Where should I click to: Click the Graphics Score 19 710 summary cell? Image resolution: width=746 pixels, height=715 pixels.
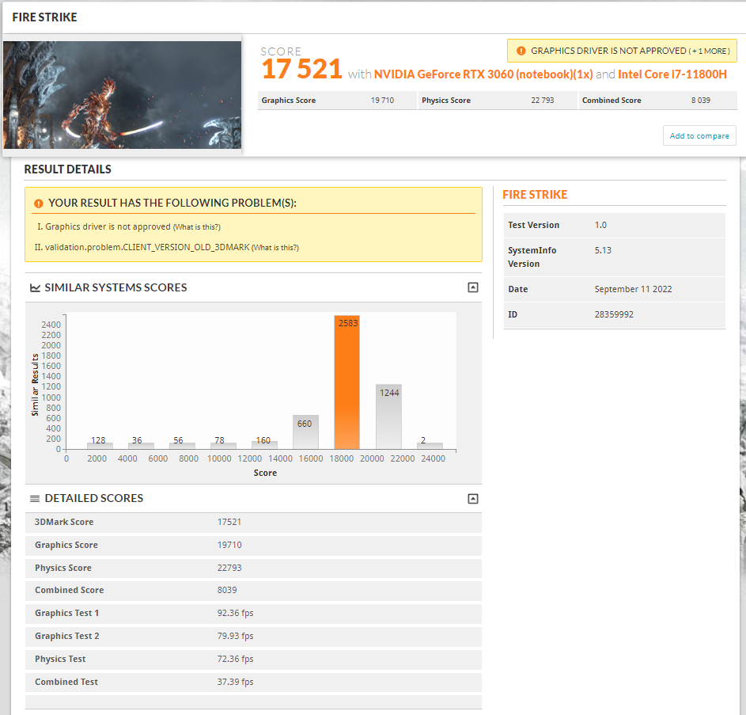(x=337, y=101)
